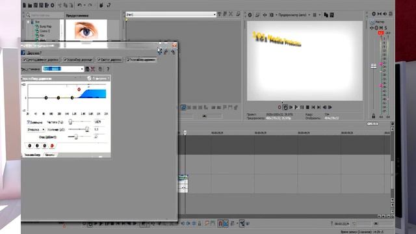Mute the Master bus with the M button
The image size is (416, 234).
[x=382, y=27]
